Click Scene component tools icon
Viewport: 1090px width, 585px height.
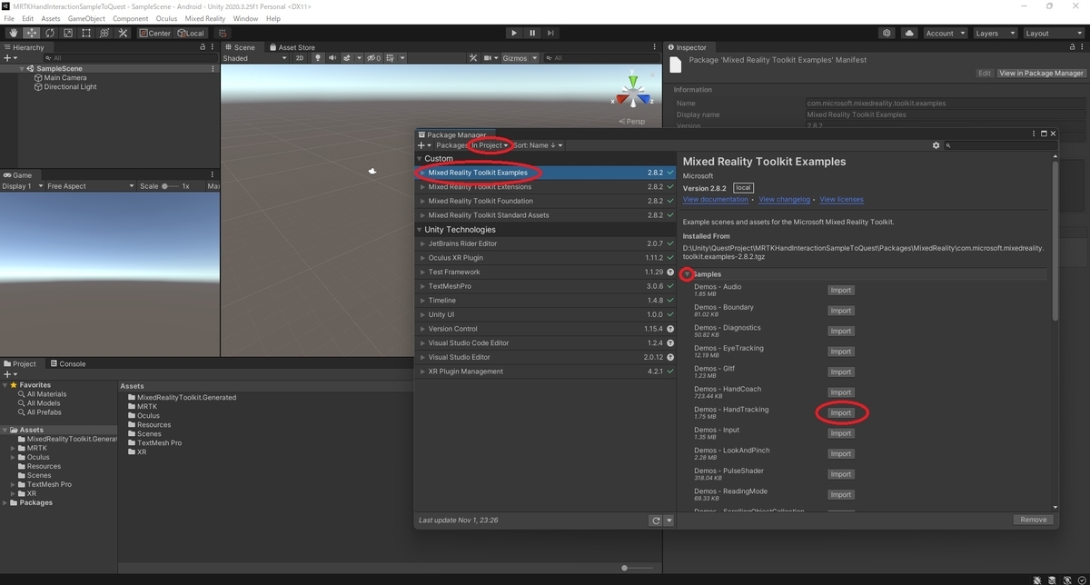point(472,58)
